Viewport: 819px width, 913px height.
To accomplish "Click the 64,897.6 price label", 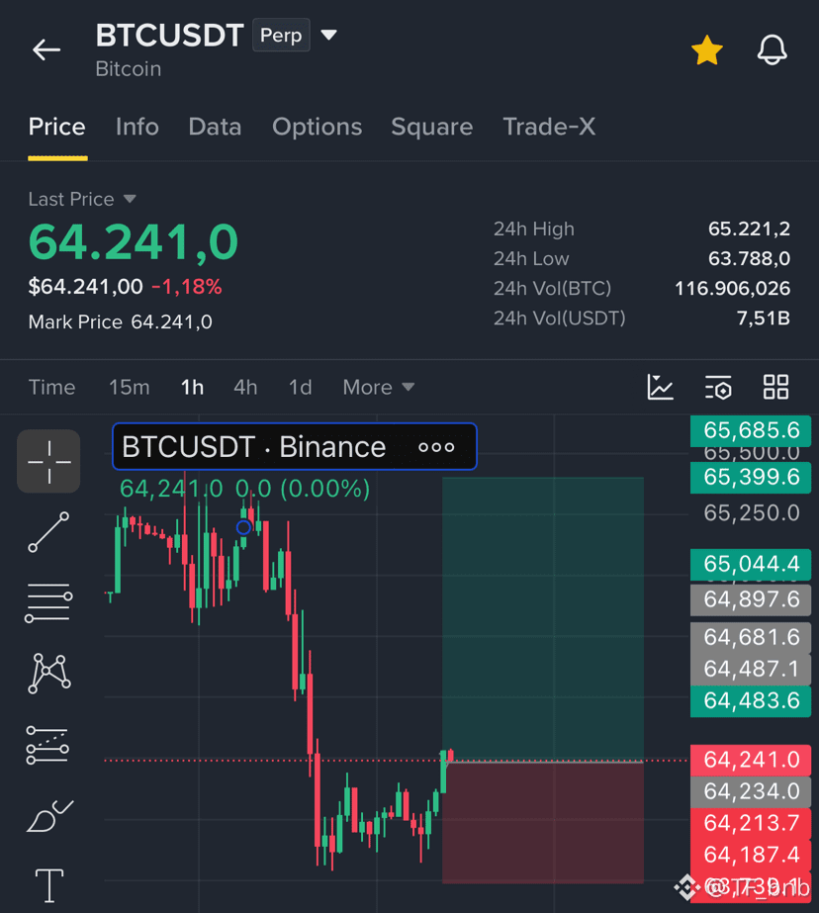I will 751,599.
